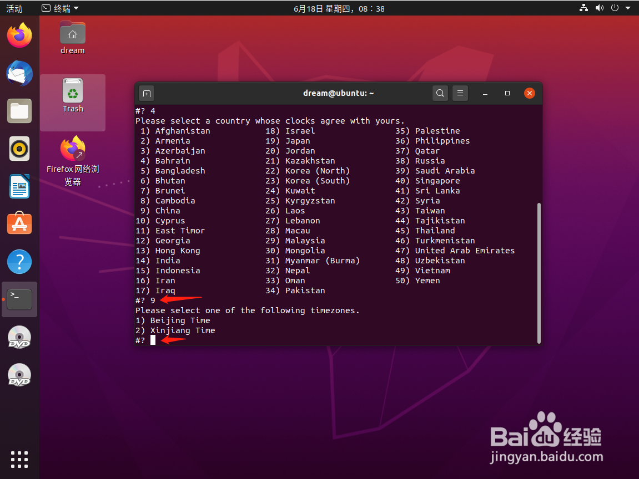Click the "Korea (North)" entry
This screenshot has width=639, height=479.
[318, 171]
